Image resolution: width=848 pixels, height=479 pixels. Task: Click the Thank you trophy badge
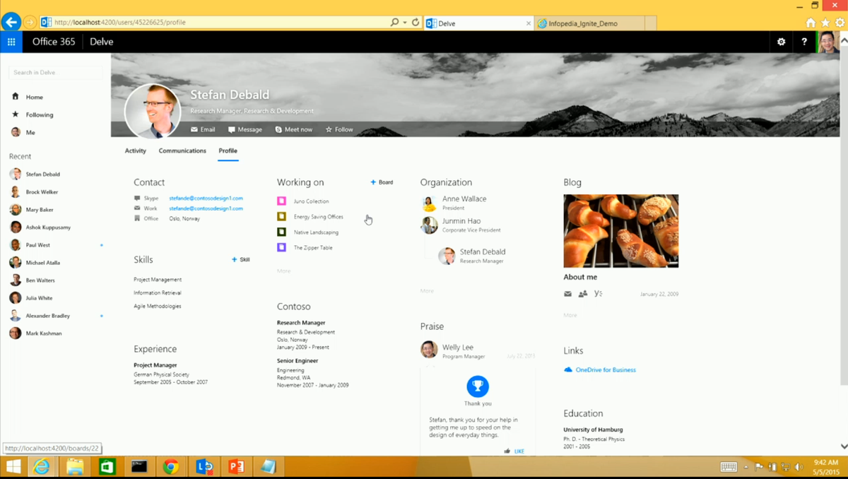click(478, 386)
